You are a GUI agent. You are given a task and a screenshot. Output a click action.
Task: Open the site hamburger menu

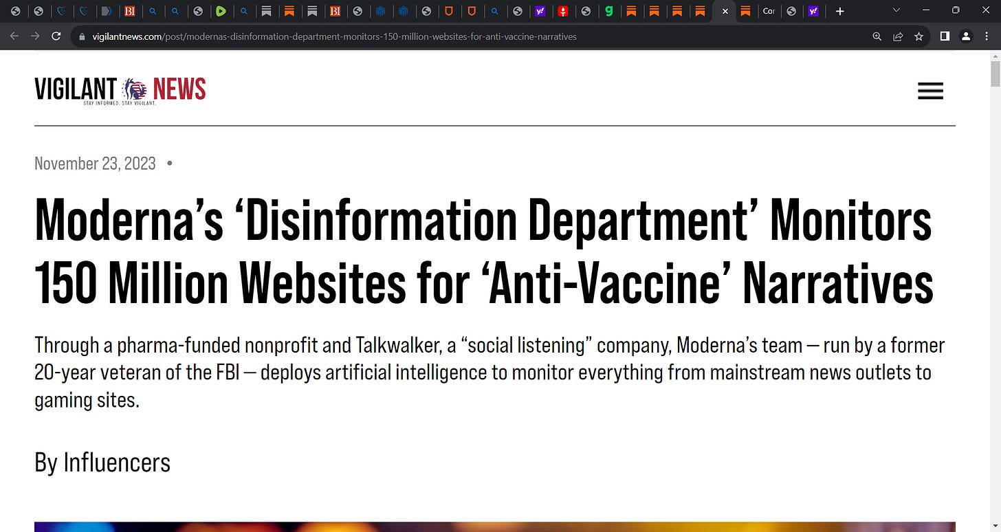(930, 91)
